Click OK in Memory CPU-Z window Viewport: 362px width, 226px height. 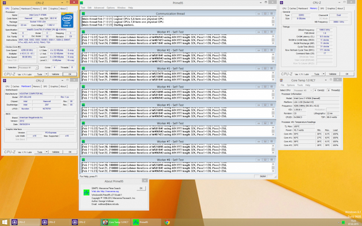pyautogui.click(x=347, y=74)
